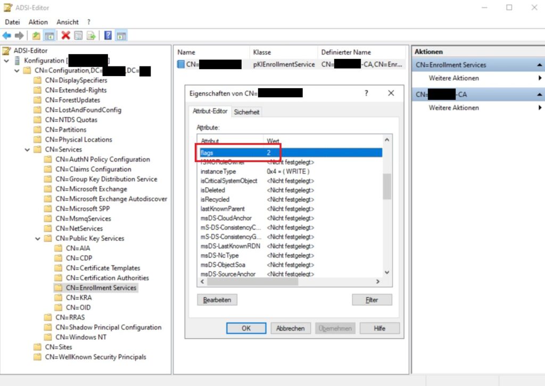Open Help via the question mark icon
The width and height of the screenshot is (545, 386).
[107, 36]
